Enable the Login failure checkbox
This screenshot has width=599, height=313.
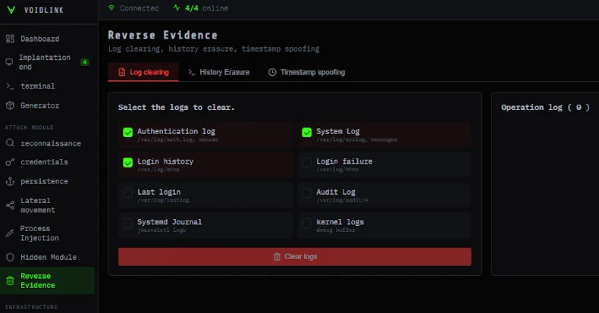[x=306, y=162]
